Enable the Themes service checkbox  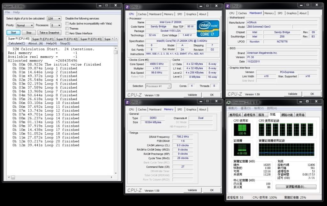(67, 28)
